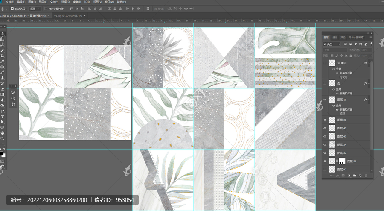The image size is (384, 211).
Task: Enable Show Transform Controls checkbox
Action: click(x=46, y=9)
